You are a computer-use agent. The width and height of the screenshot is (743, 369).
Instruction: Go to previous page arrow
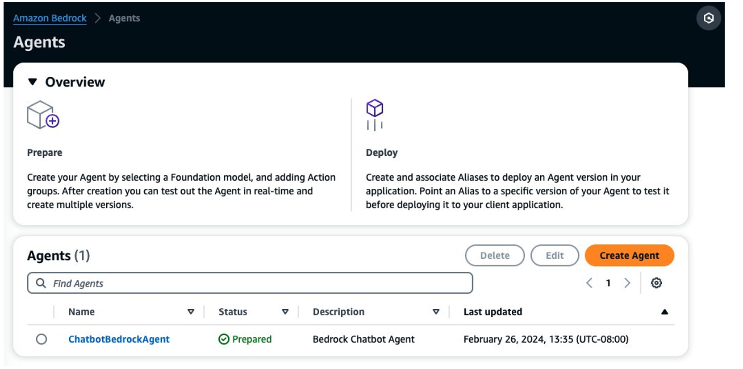(589, 283)
